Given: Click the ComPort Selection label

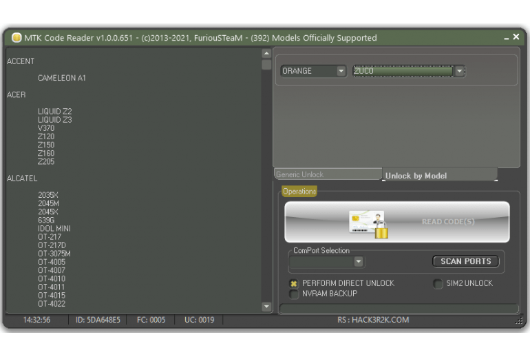Looking at the screenshot, I should (x=321, y=251).
